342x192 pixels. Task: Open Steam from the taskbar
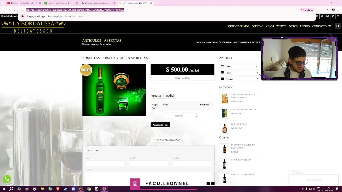tap(65, 189)
